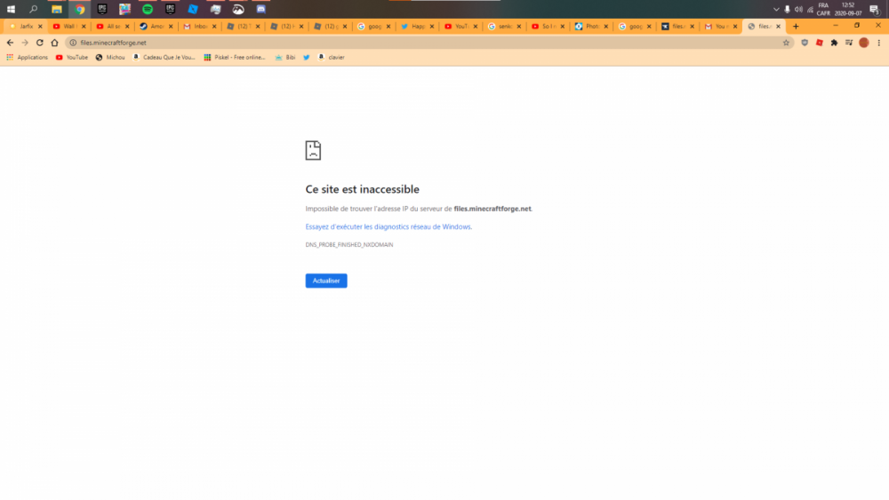Viewport: 889px width, 500px height.
Task: Reload the page using the toolbar refresh icon
Action: pyautogui.click(x=39, y=43)
